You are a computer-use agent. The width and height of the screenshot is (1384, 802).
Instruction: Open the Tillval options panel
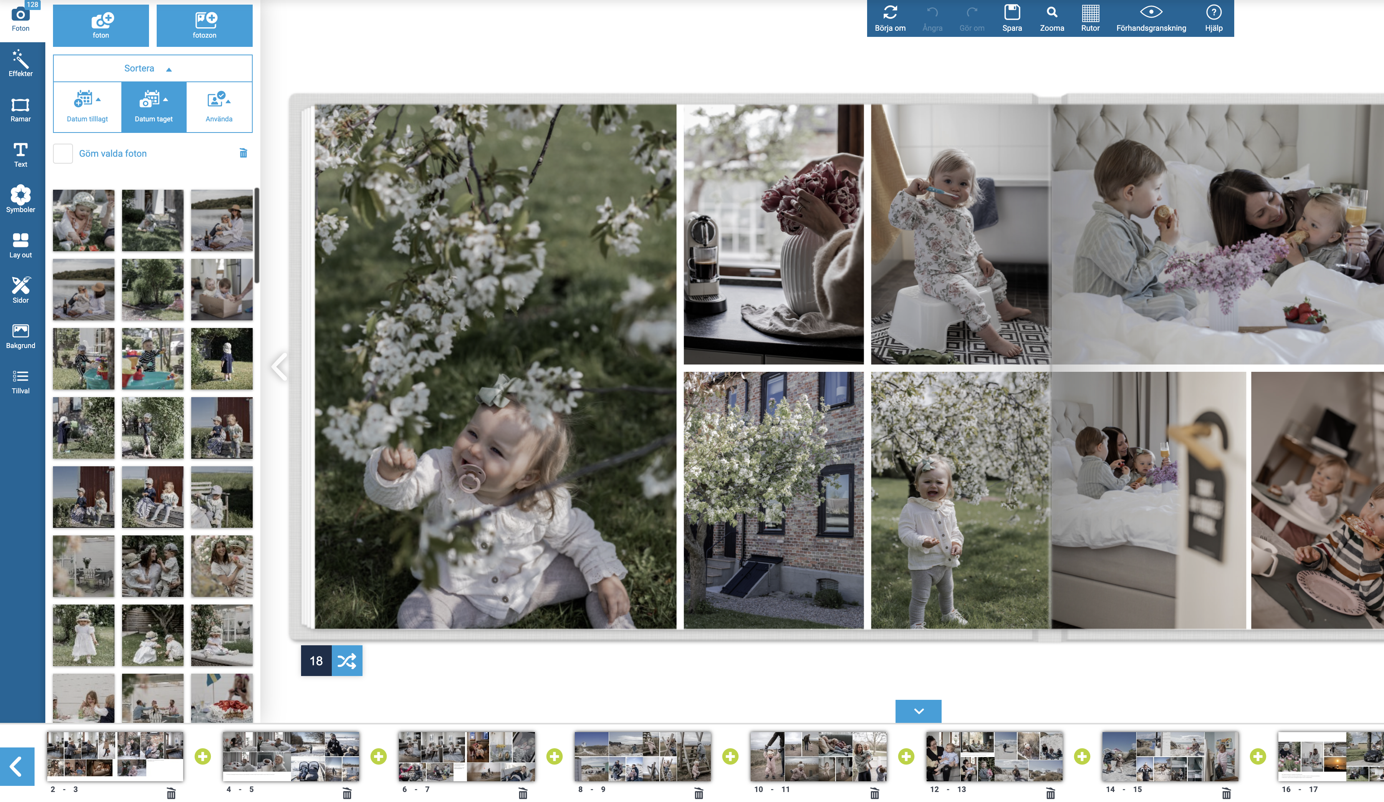(21, 381)
